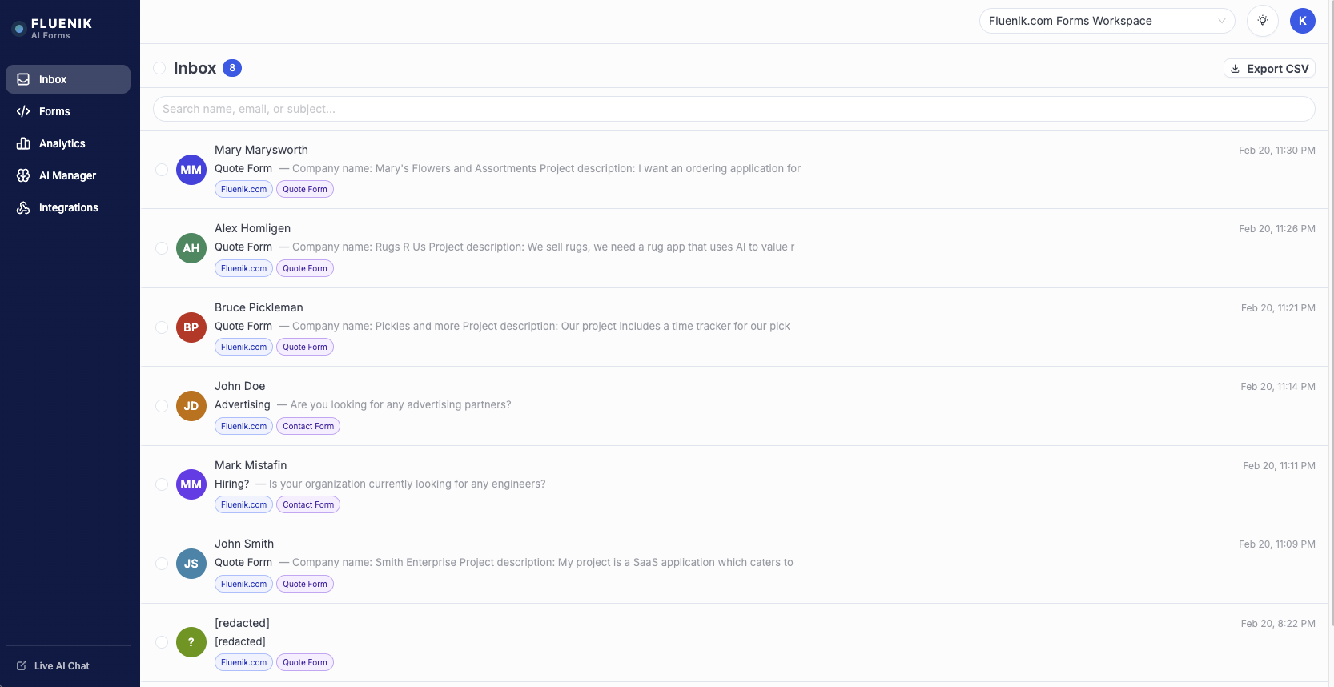The width and height of the screenshot is (1334, 687).
Task: Select the John Doe message checkbox
Action: tap(162, 406)
